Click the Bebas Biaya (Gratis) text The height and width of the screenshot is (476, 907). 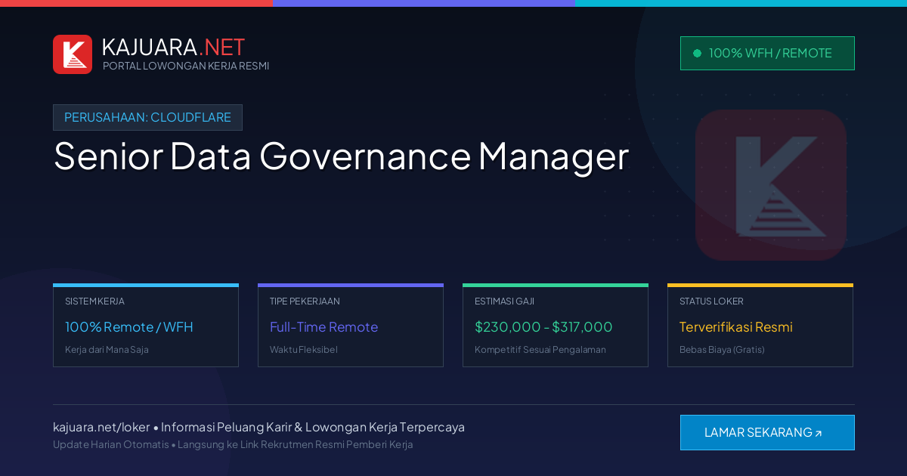pyautogui.click(x=722, y=350)
